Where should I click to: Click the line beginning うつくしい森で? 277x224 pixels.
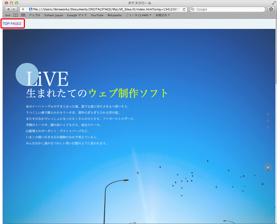73,113
